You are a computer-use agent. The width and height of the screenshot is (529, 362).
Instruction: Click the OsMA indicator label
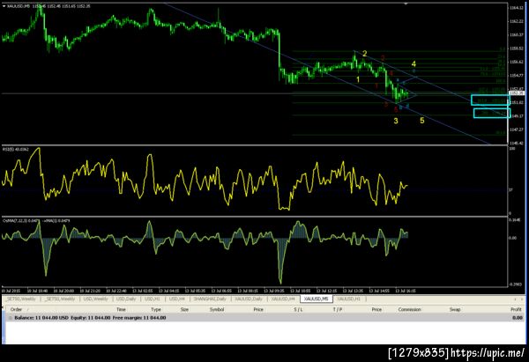[36, 221]
